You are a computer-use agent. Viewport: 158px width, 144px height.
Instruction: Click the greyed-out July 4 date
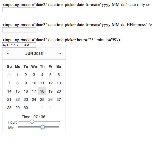(59, 108)
